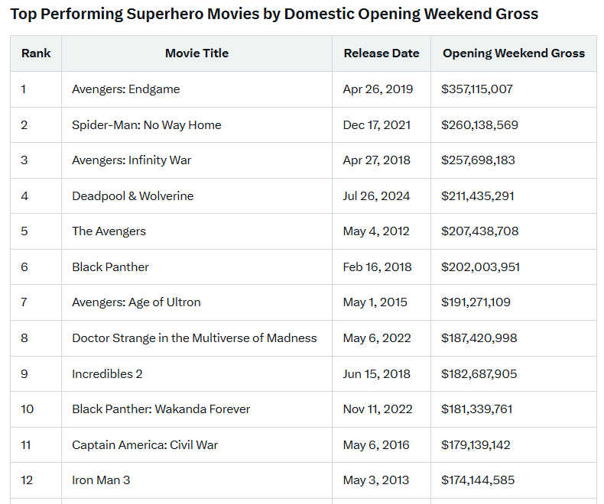The image size is (604, 504).
Task: Select the Spider-Man: No Way Home title
Action: point(147,125)
